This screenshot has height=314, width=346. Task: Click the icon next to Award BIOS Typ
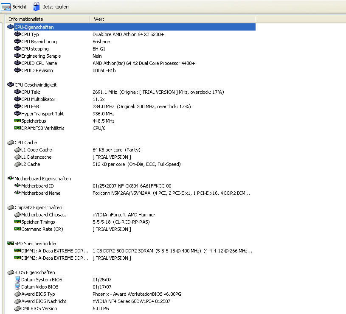click(17, 294)
